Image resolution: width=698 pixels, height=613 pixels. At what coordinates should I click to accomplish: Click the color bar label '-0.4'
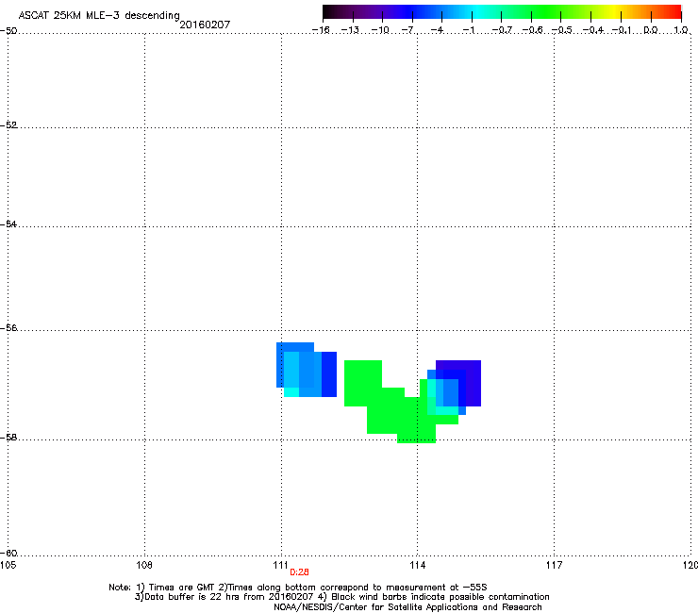click(x=593, y=30)
